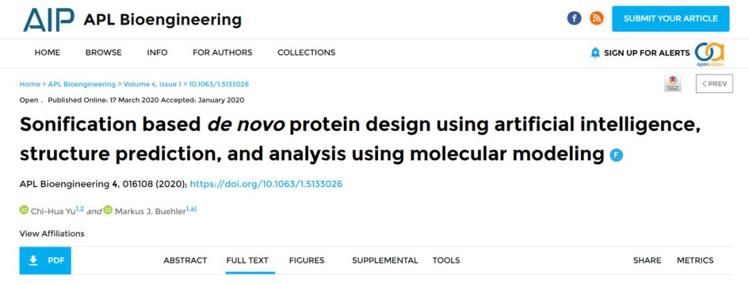Download the article PDF
The width and height of the screenshot is (749, 284).
coord(45,260)
